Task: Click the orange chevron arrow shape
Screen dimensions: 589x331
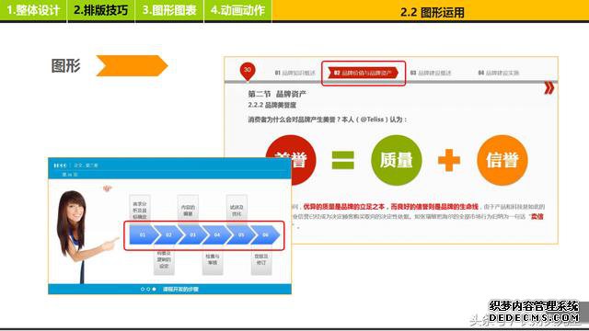Action: pos(132,65)
